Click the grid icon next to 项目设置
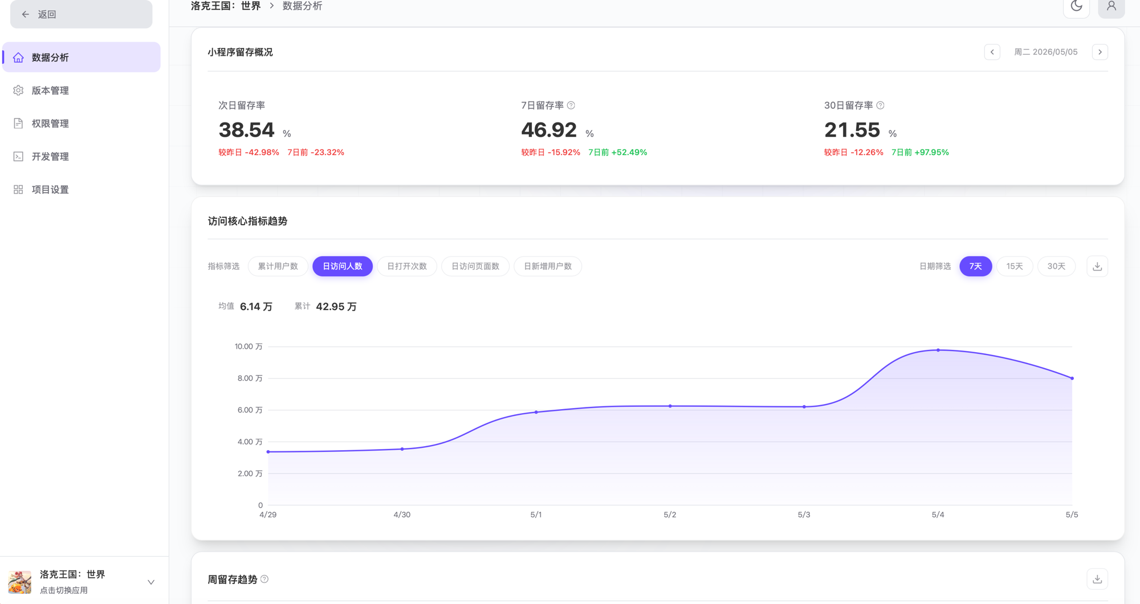Image resolution: width=1140 pixels, height=604 pixels. pyautogui.click(x=18, y=189)
